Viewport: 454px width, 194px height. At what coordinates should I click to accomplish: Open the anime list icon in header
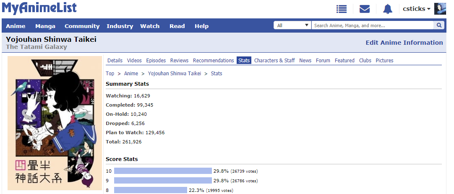click(342, 9)
